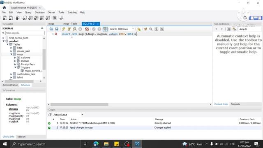Collapse the mugs table node
Viewport: 263px width, 148px height.
click(x=11, y=54)
